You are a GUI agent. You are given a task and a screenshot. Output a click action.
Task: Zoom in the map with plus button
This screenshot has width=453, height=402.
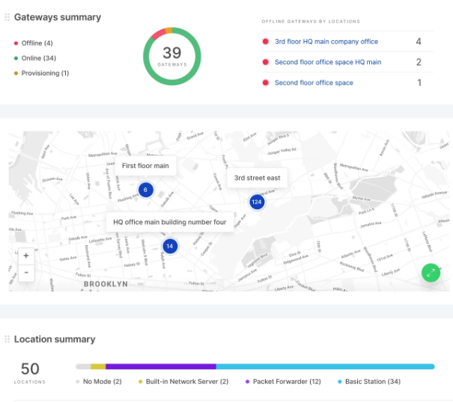pyautogui.click(x=26, y=256)
